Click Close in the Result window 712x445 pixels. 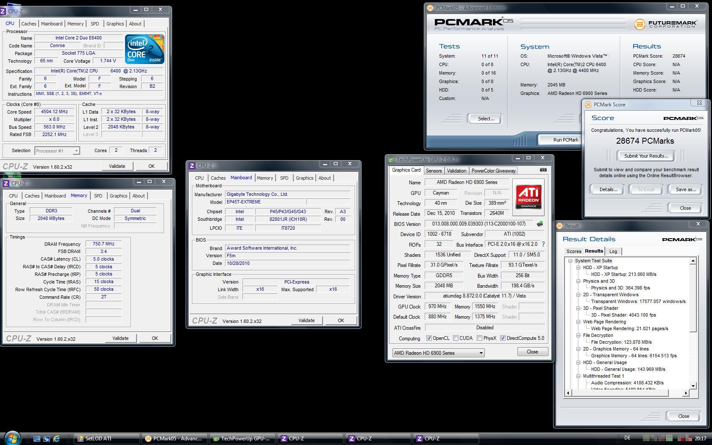point(683,416)
